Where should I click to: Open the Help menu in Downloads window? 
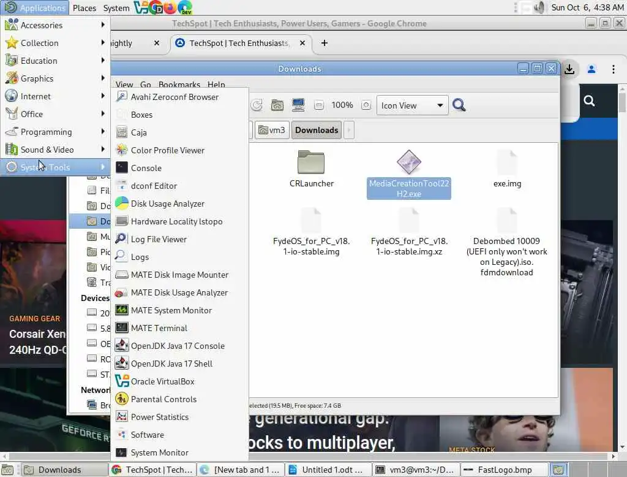216,85
